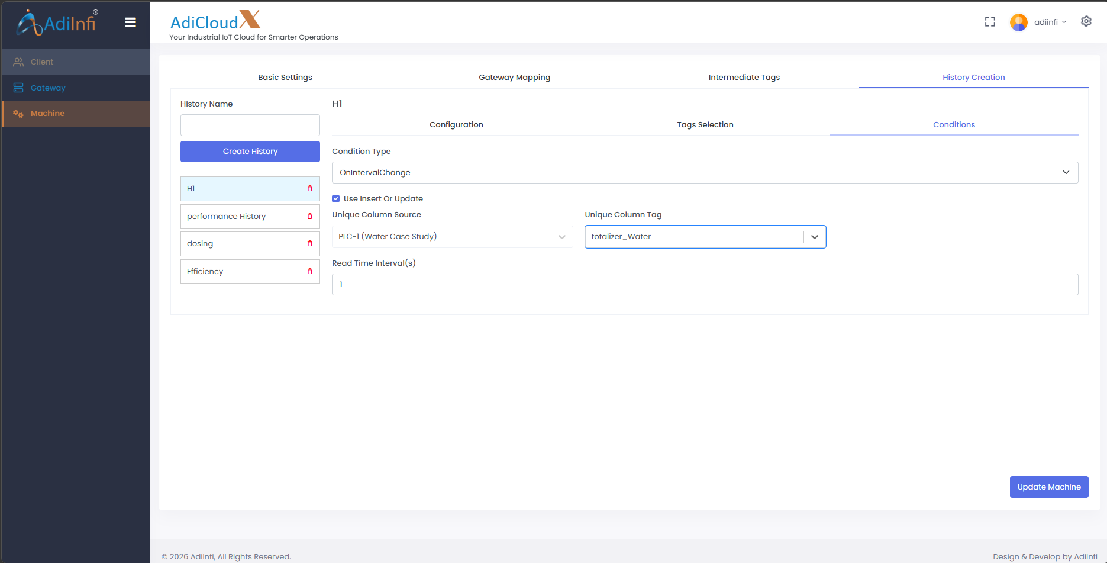Open the Condition Type dropdown
Viewport: 1107px width, 563px height.
pos(704,173)
